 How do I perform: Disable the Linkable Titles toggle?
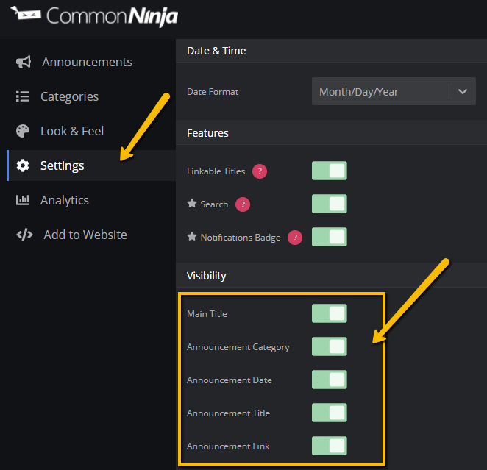330,171
